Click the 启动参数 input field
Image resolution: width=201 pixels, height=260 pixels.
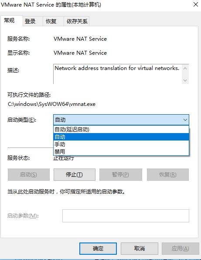pos(126,216)
